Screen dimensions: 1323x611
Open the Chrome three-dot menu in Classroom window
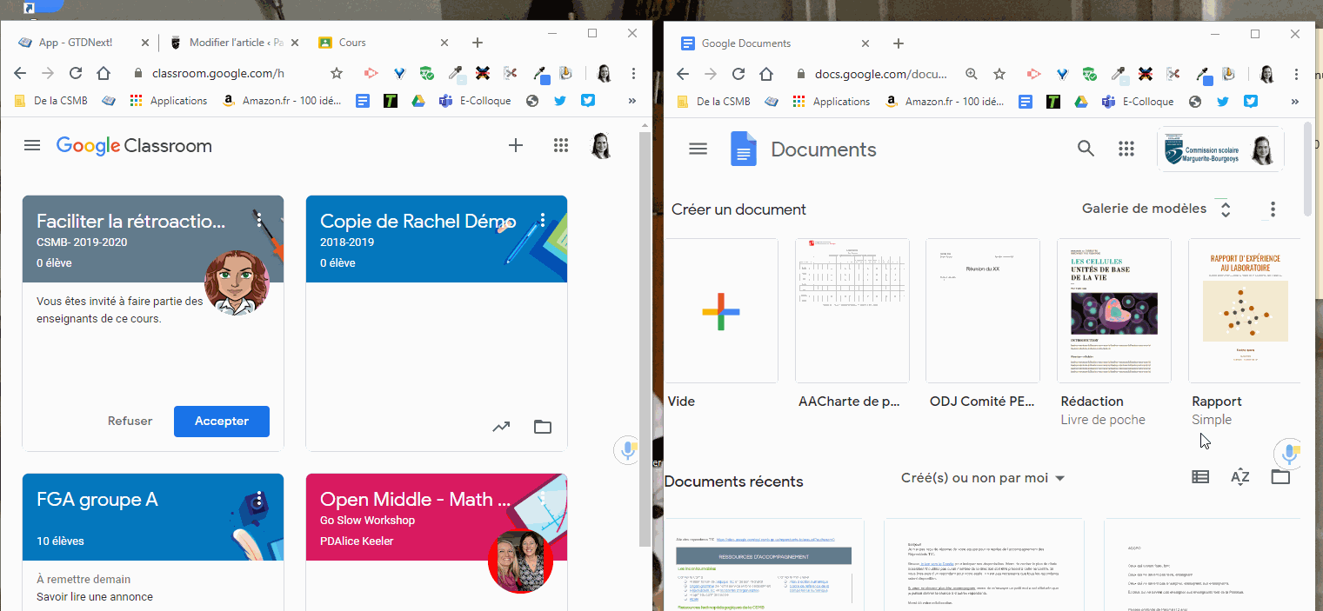[633, 74]
